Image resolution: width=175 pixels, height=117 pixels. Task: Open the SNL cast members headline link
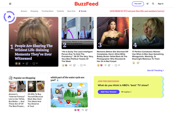click(x=137, y=11)
